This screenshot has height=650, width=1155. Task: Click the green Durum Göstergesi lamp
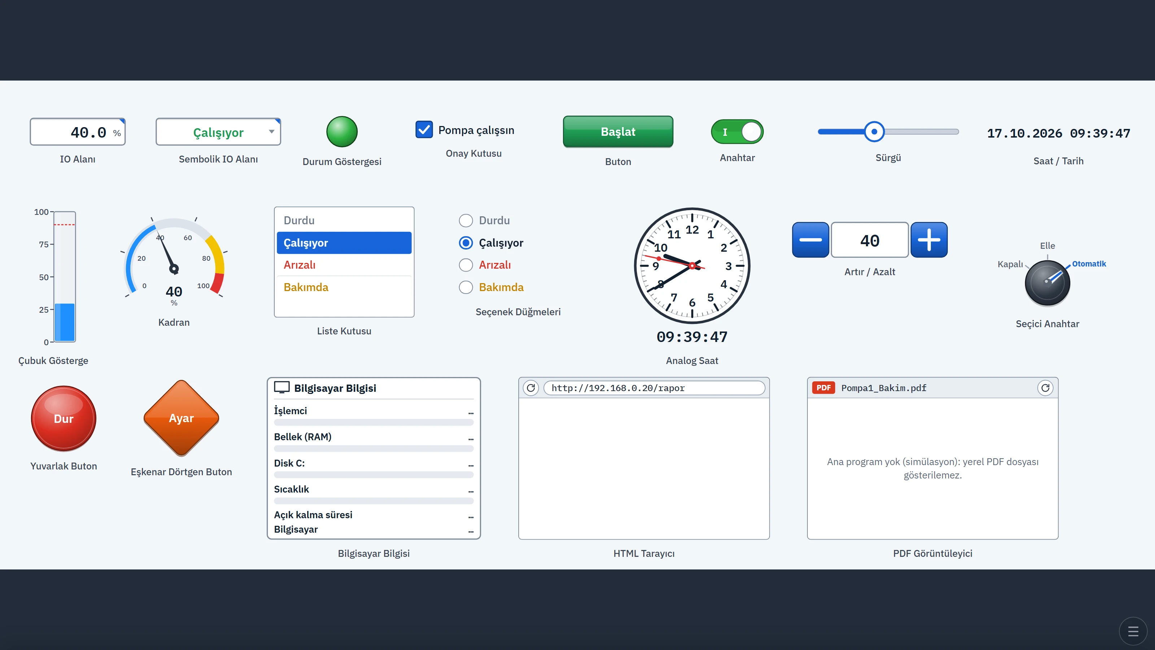pyautogui.click(x=342, y=132)
